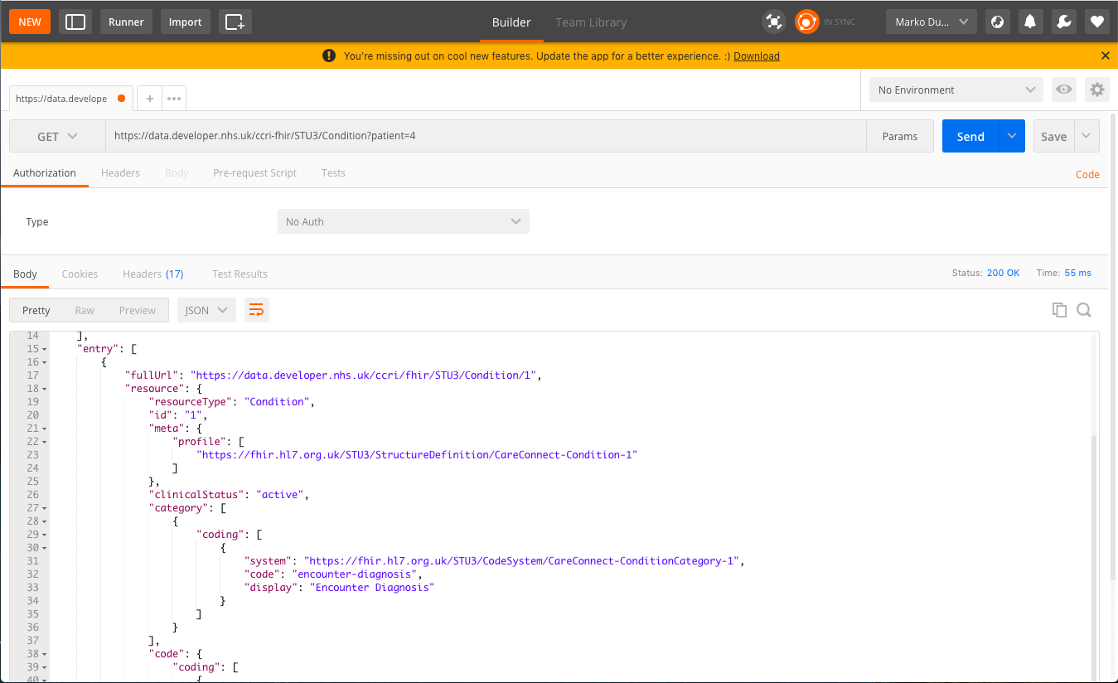Image resolution: width=1118 pixels, height=683 pixels.
Task: Toggle line wrap in response
Action: click(257, 310)
